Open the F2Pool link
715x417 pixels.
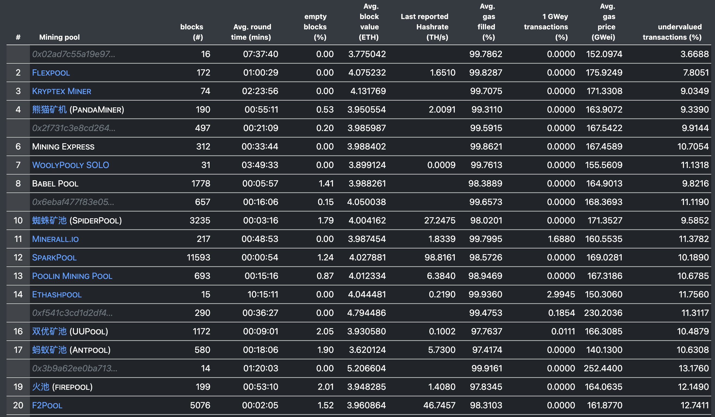(x=47, y=405)
